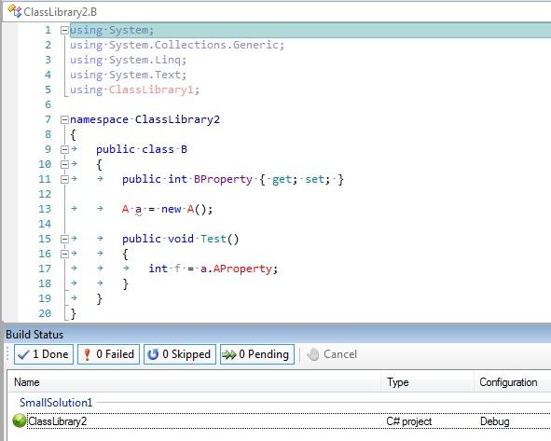This screenshot has height=441, width=551.
Task: Click the Cancel build button
Action: pos(332,354)
